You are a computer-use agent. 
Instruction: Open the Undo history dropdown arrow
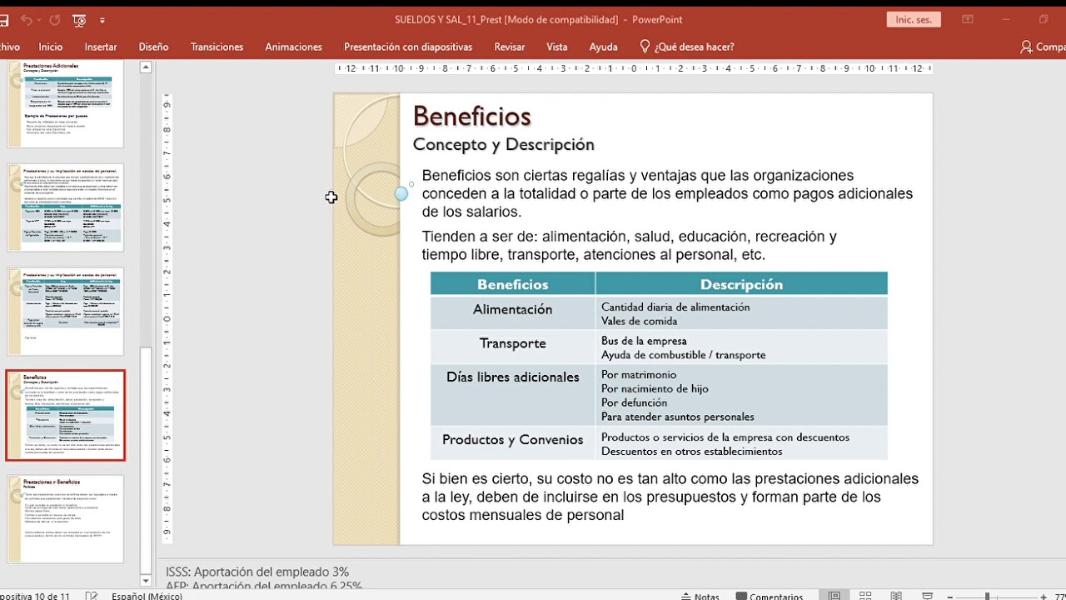[x=39, y=20]
